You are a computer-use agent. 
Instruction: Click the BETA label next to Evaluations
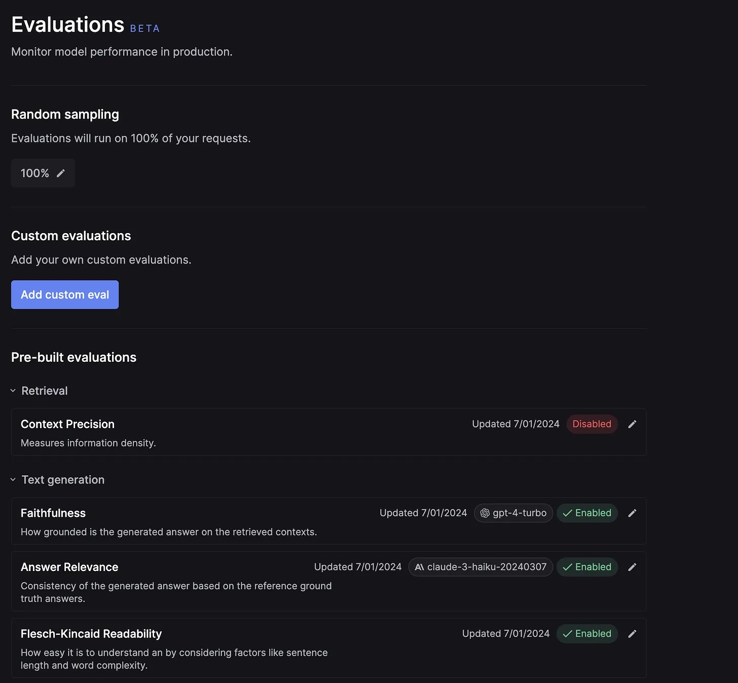145,28
